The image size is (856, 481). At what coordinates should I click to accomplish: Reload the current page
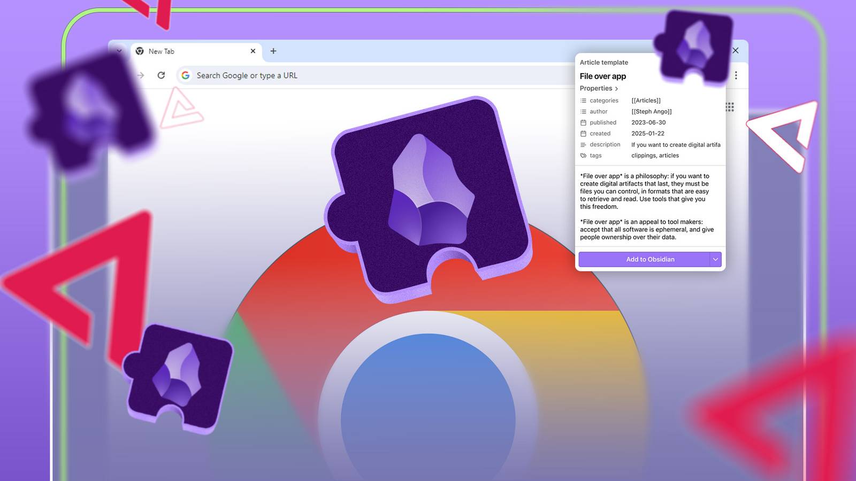pos(162,75)
